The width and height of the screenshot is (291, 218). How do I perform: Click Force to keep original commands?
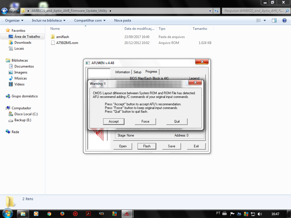point(145,121)
